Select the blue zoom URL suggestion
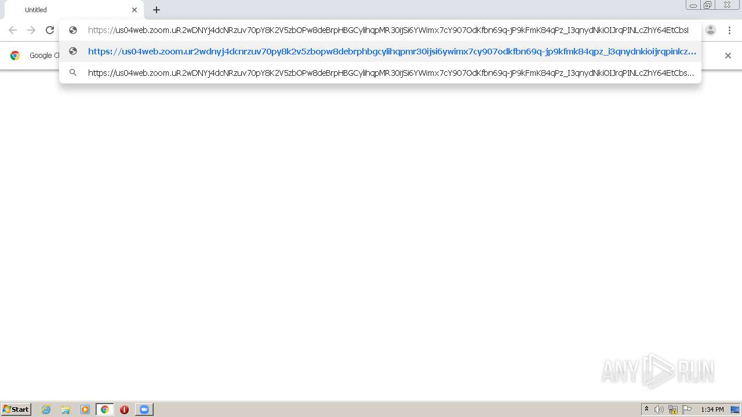Viewport: 742px width, 417px height. click(x=380, y=51)
